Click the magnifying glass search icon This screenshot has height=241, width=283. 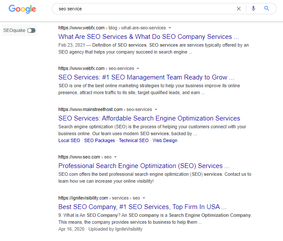point(267,9)
